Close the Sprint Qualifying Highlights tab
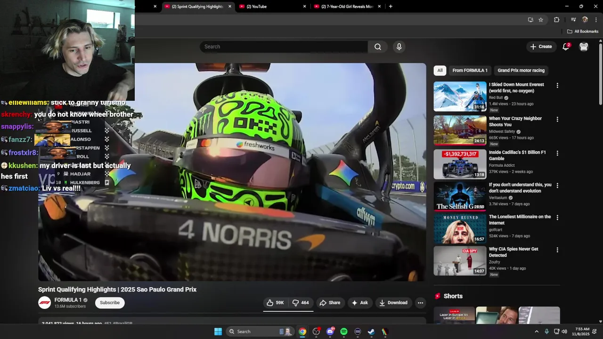The image size is (603, 339). point(230,7)
